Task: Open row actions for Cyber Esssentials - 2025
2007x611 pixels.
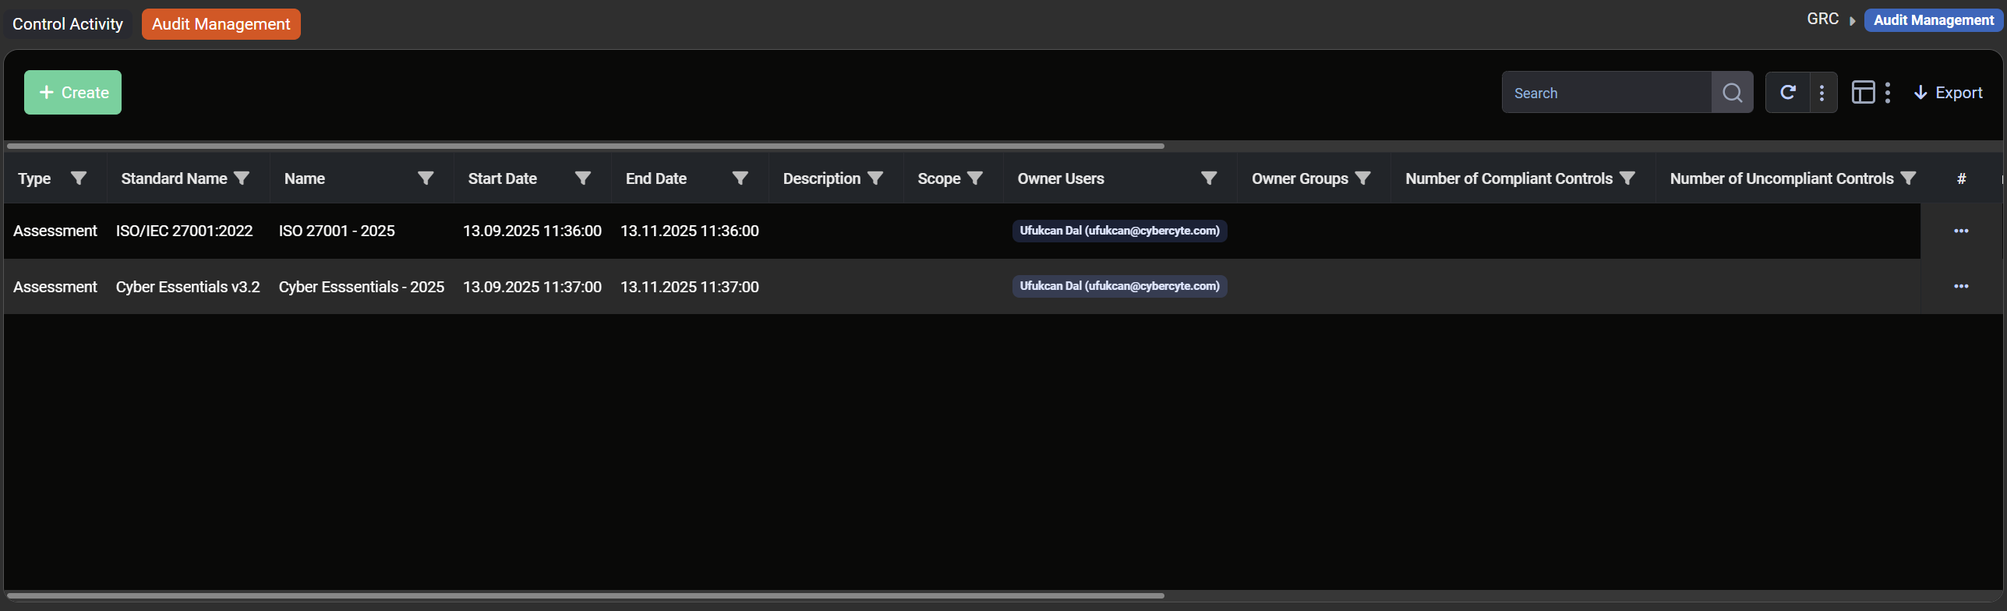Action: coord(1961,287)
